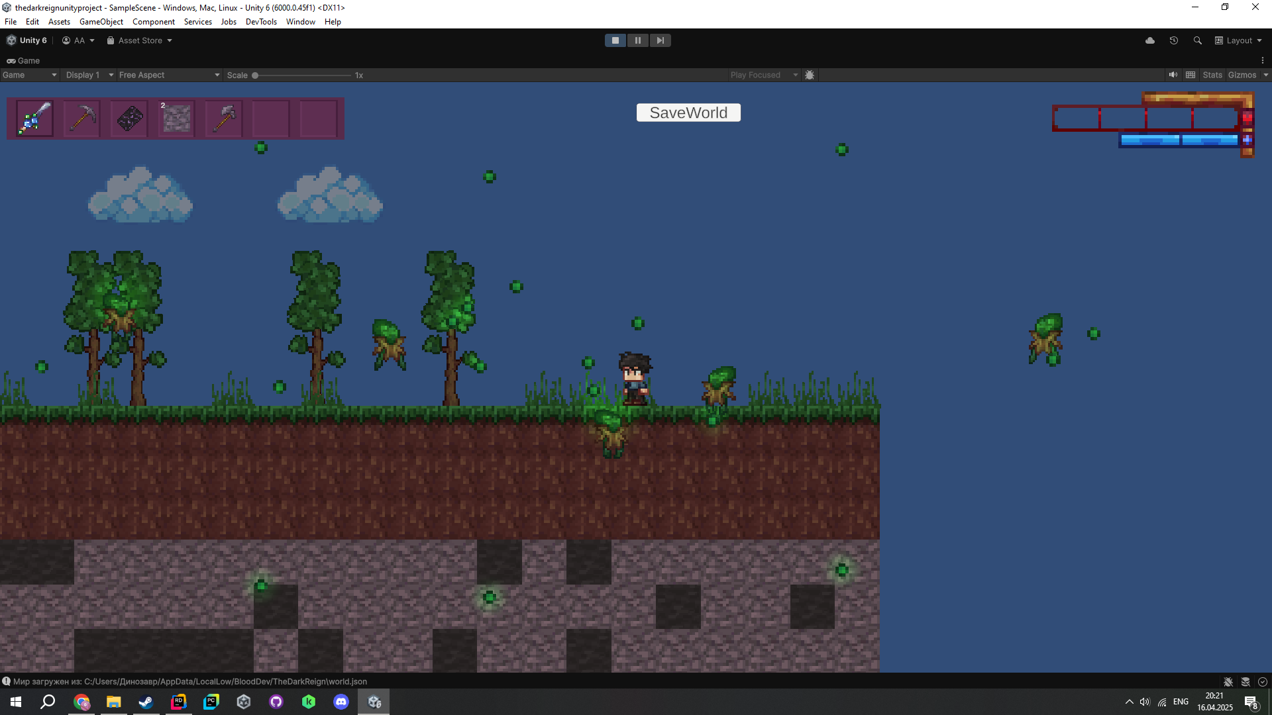1272x715 pixels.
Task: Open JetBrains Rider from the taskbar
Action: coord(178,702)
